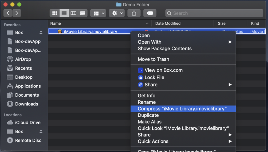The image size is (268, 152).
Task: Expand the Box Share submenu with link icon
Action: point(183,85)
